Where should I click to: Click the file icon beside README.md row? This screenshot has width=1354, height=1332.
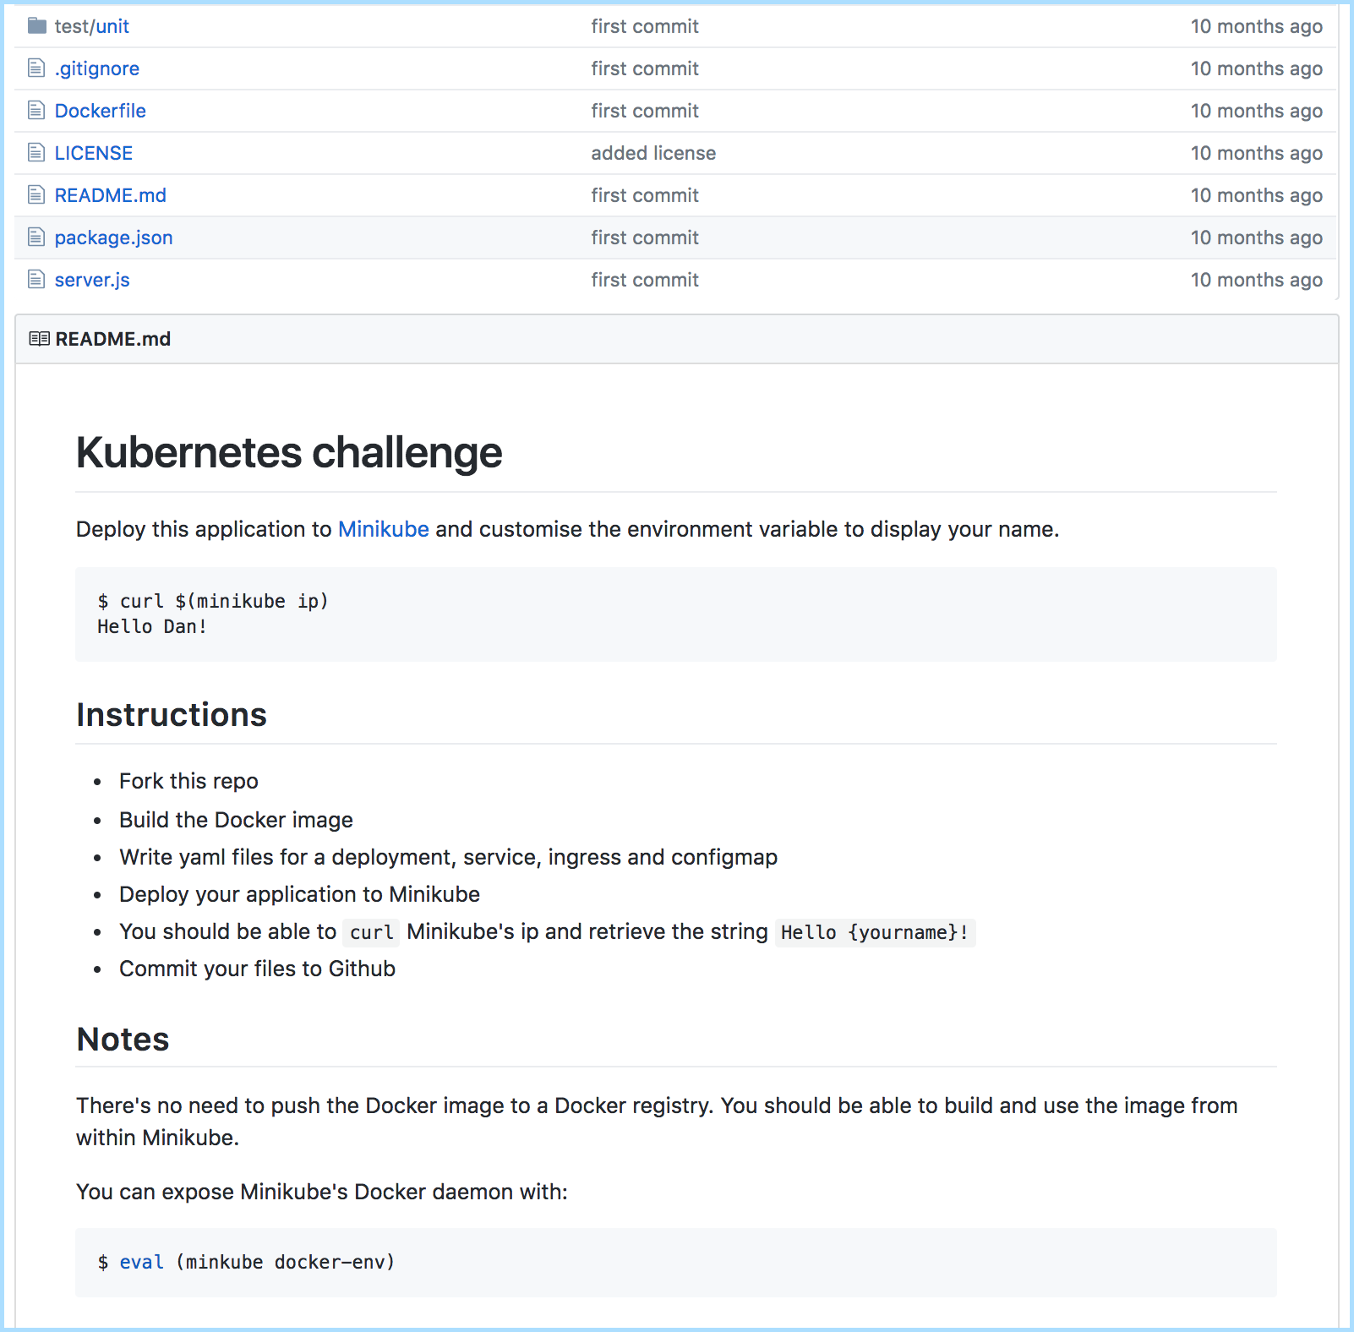pos(36,195)
